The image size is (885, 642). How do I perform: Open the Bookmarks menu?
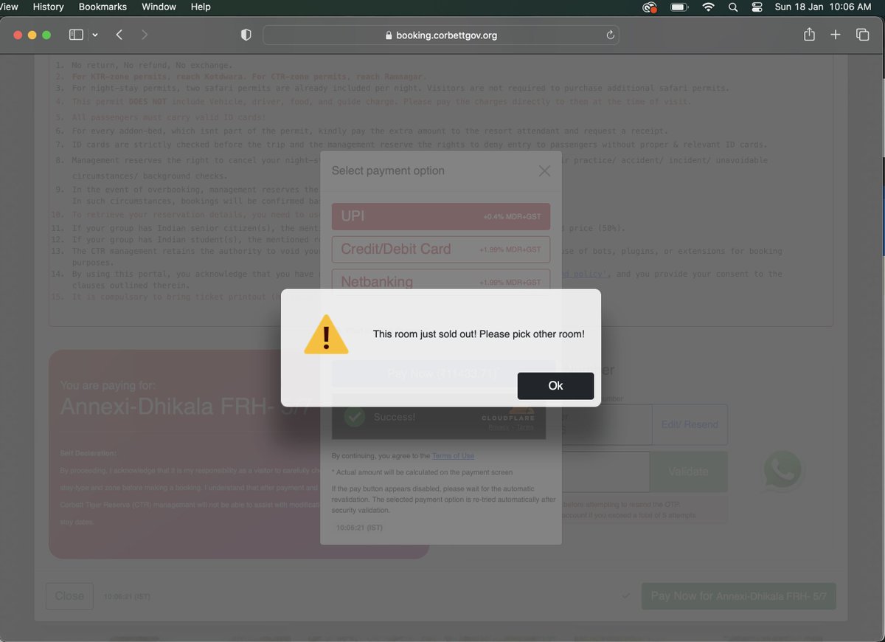[103, 7]
